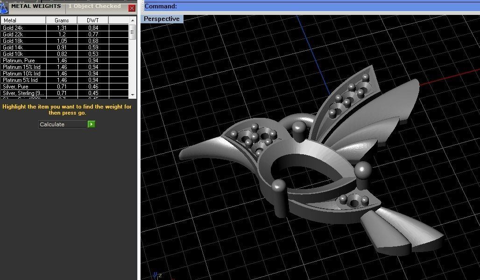
Task: Click the grams value in Silver, Pure row
Action: pyautogui.click(x=62, y=86)
